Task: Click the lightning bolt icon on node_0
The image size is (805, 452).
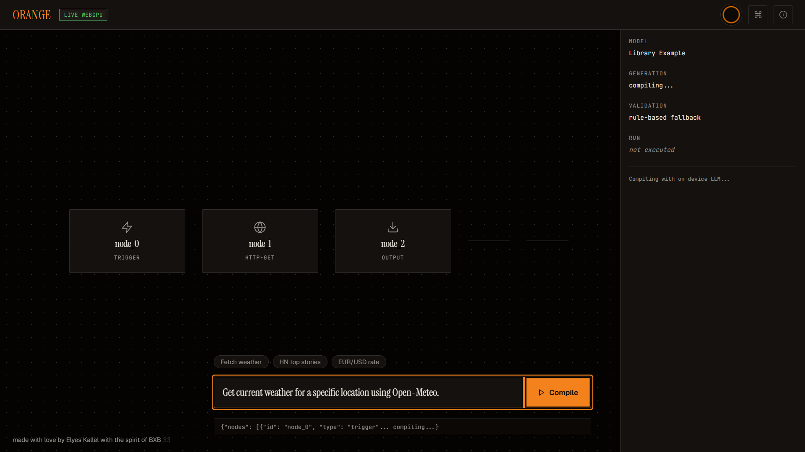Action: pyautogui.click(x=127, y=227)
